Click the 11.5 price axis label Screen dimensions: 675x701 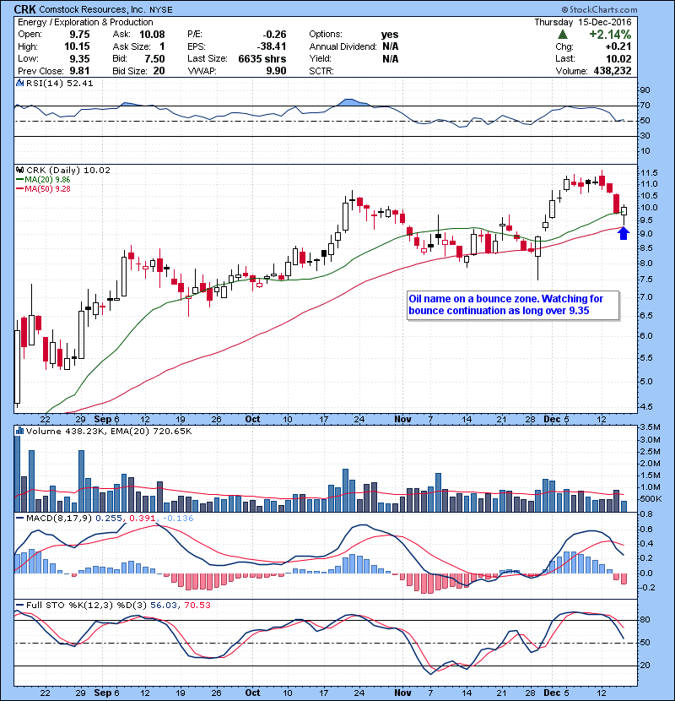click(649, 172)
